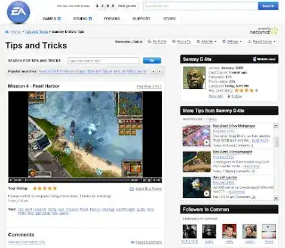Open the STORE menu item

[170, 19]
